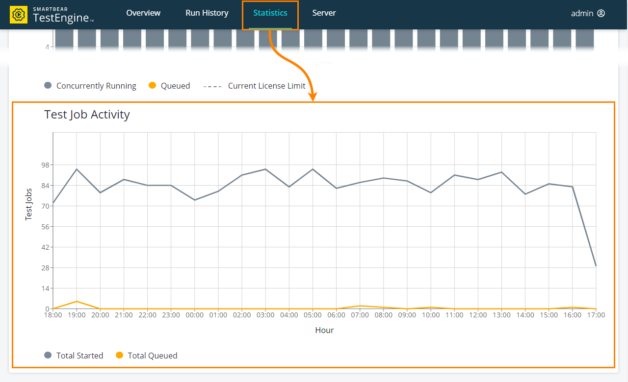Go to the Server tab
628x382 pixels.
(324, 13)
